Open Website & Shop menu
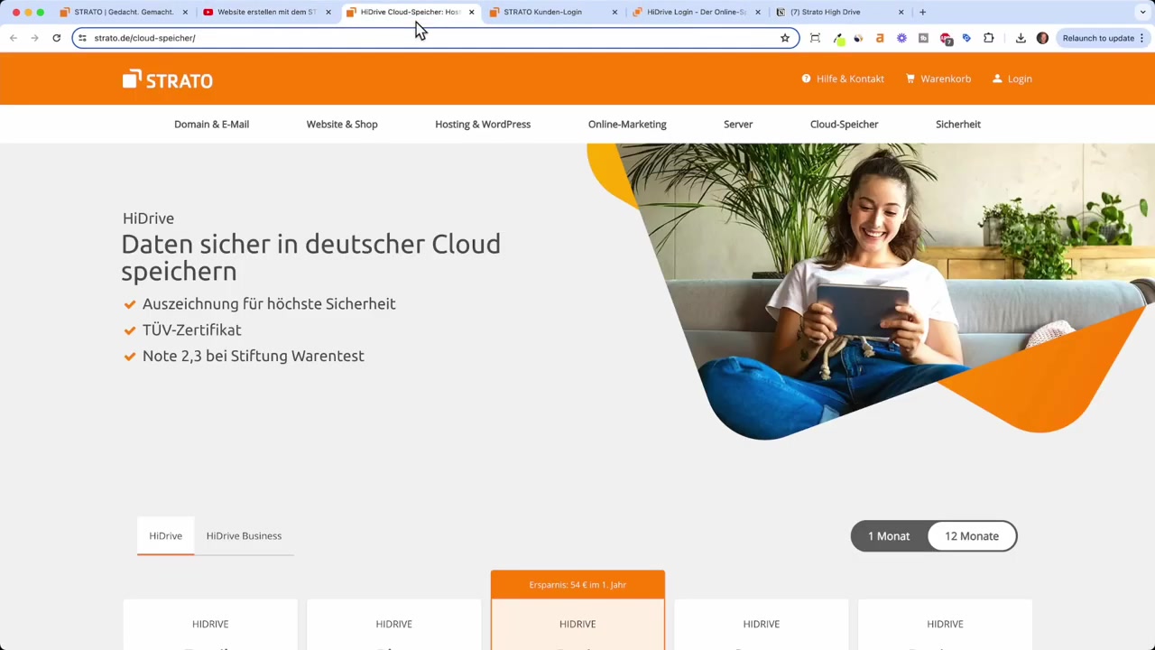This screenshot has height=650, width=1155. 342,124
